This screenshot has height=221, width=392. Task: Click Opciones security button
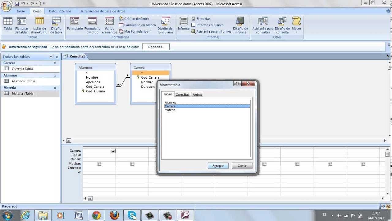[x=156, y=47]
